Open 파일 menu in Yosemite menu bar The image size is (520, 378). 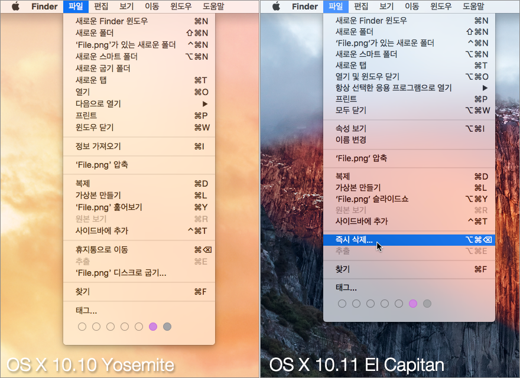coord(76,6)
